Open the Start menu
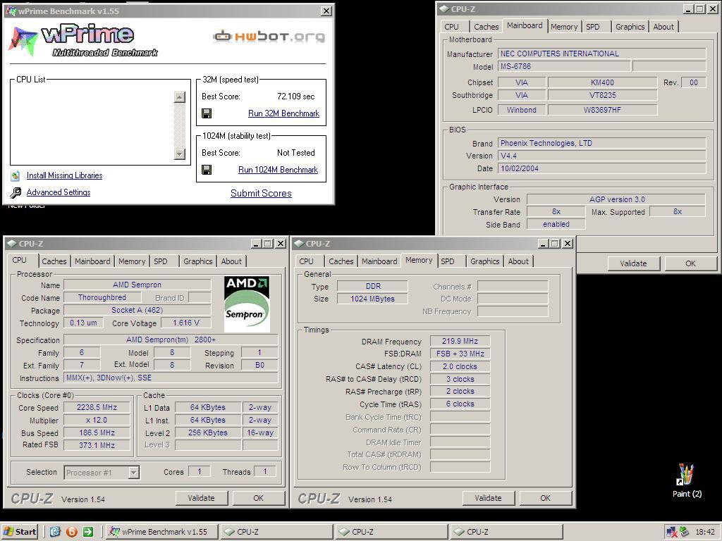 pyautogui.click(x=19, y=532)
